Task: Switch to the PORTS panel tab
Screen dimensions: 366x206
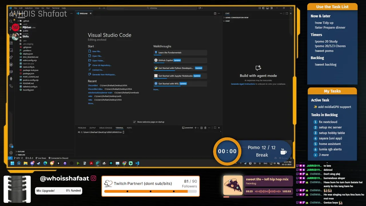Action: pyautogui.click(x=129, y=128)
